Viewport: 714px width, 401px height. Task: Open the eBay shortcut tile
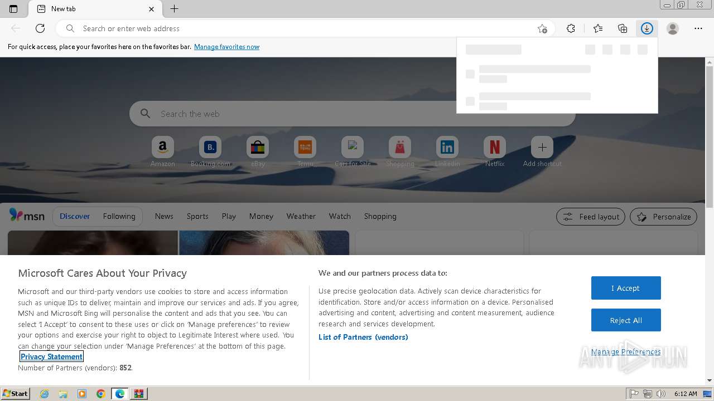pos(258,152)
